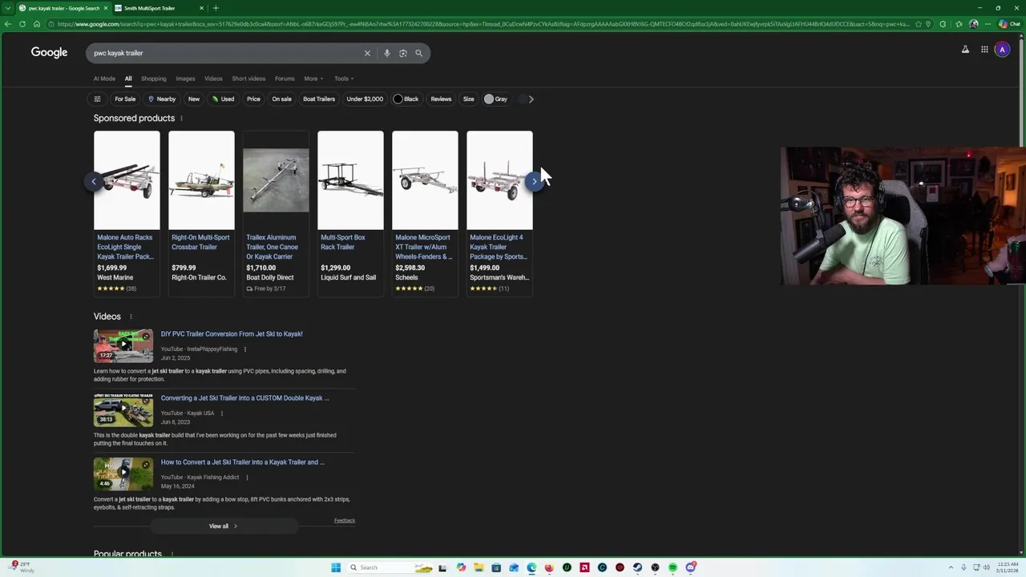Clear the search box with the X icon
The image size is (1026, 577).
[x=367, y=53]
